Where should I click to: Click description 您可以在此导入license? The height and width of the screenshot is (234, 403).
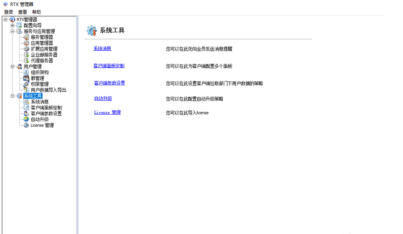point(187,113)
